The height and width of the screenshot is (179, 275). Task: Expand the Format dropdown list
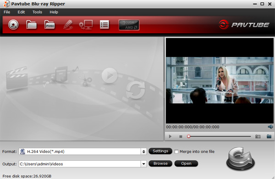(143, 151)
